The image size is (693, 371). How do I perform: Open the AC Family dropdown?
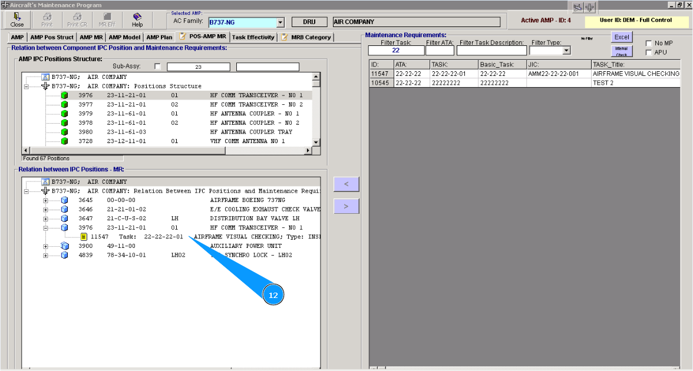(x=280, y=22)
